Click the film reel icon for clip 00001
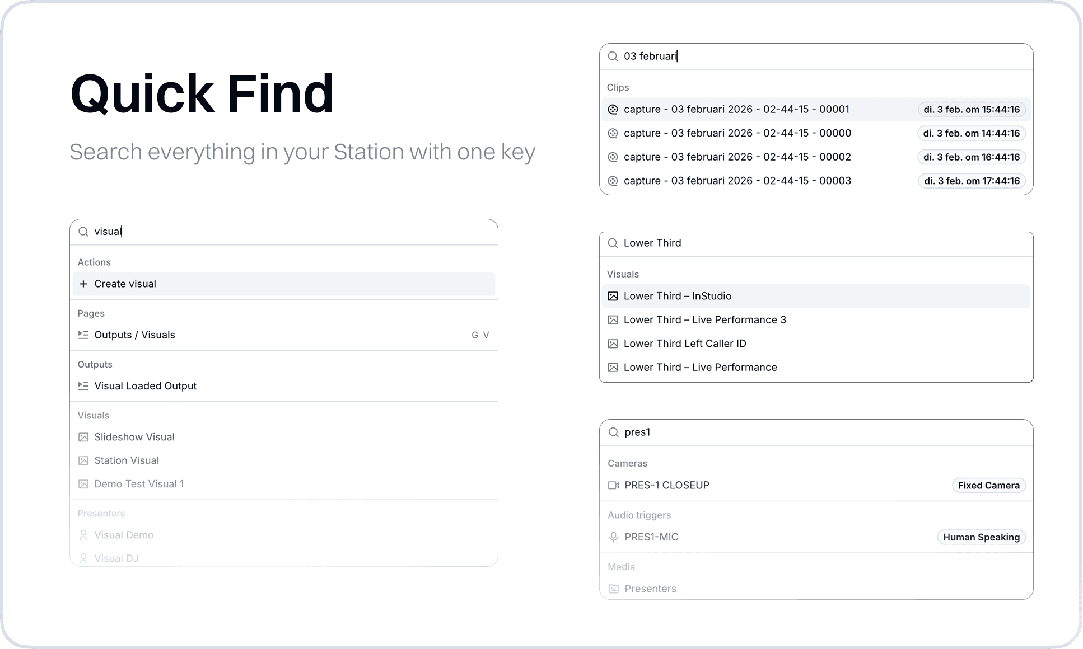The height and width of the screenshot is (649, 1083). coord(613,110)
